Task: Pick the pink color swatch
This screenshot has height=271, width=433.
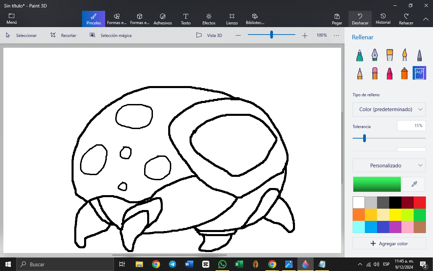Action: tap(408, 227)
